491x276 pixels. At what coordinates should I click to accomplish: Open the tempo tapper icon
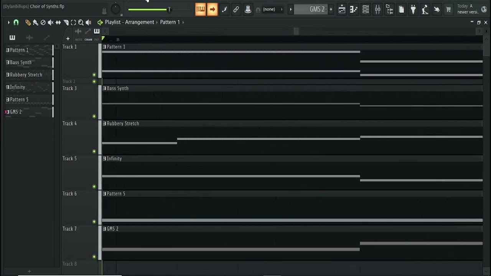425,10
